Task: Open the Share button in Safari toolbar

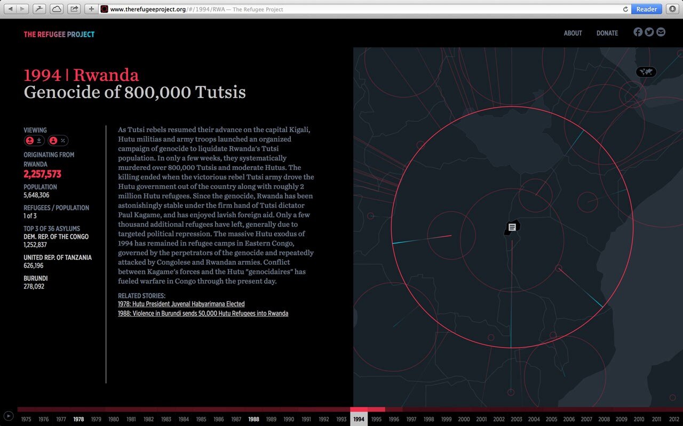Action: (74, 9)
